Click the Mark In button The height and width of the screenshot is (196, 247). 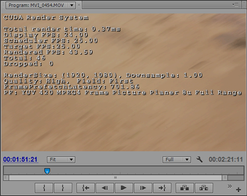[44, 188]
